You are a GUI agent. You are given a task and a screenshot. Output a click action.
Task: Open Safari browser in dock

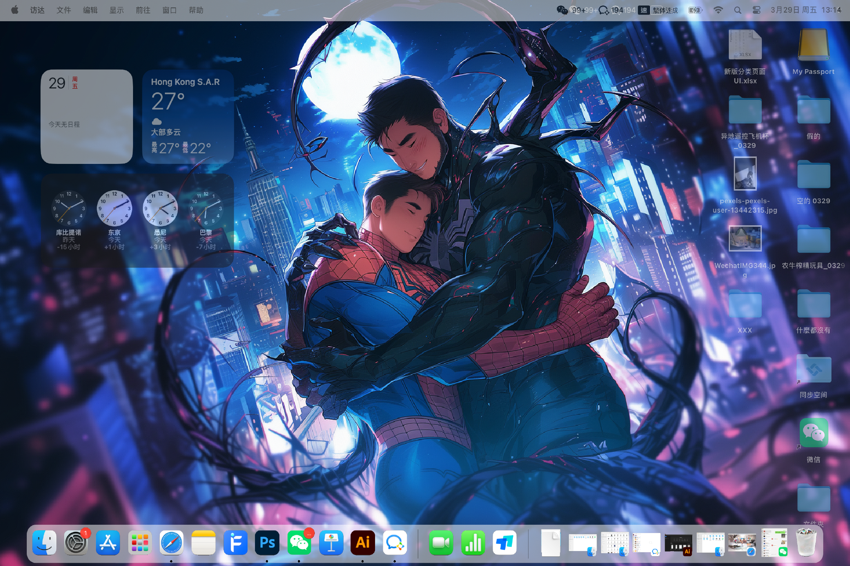click(x=171, y=543)
